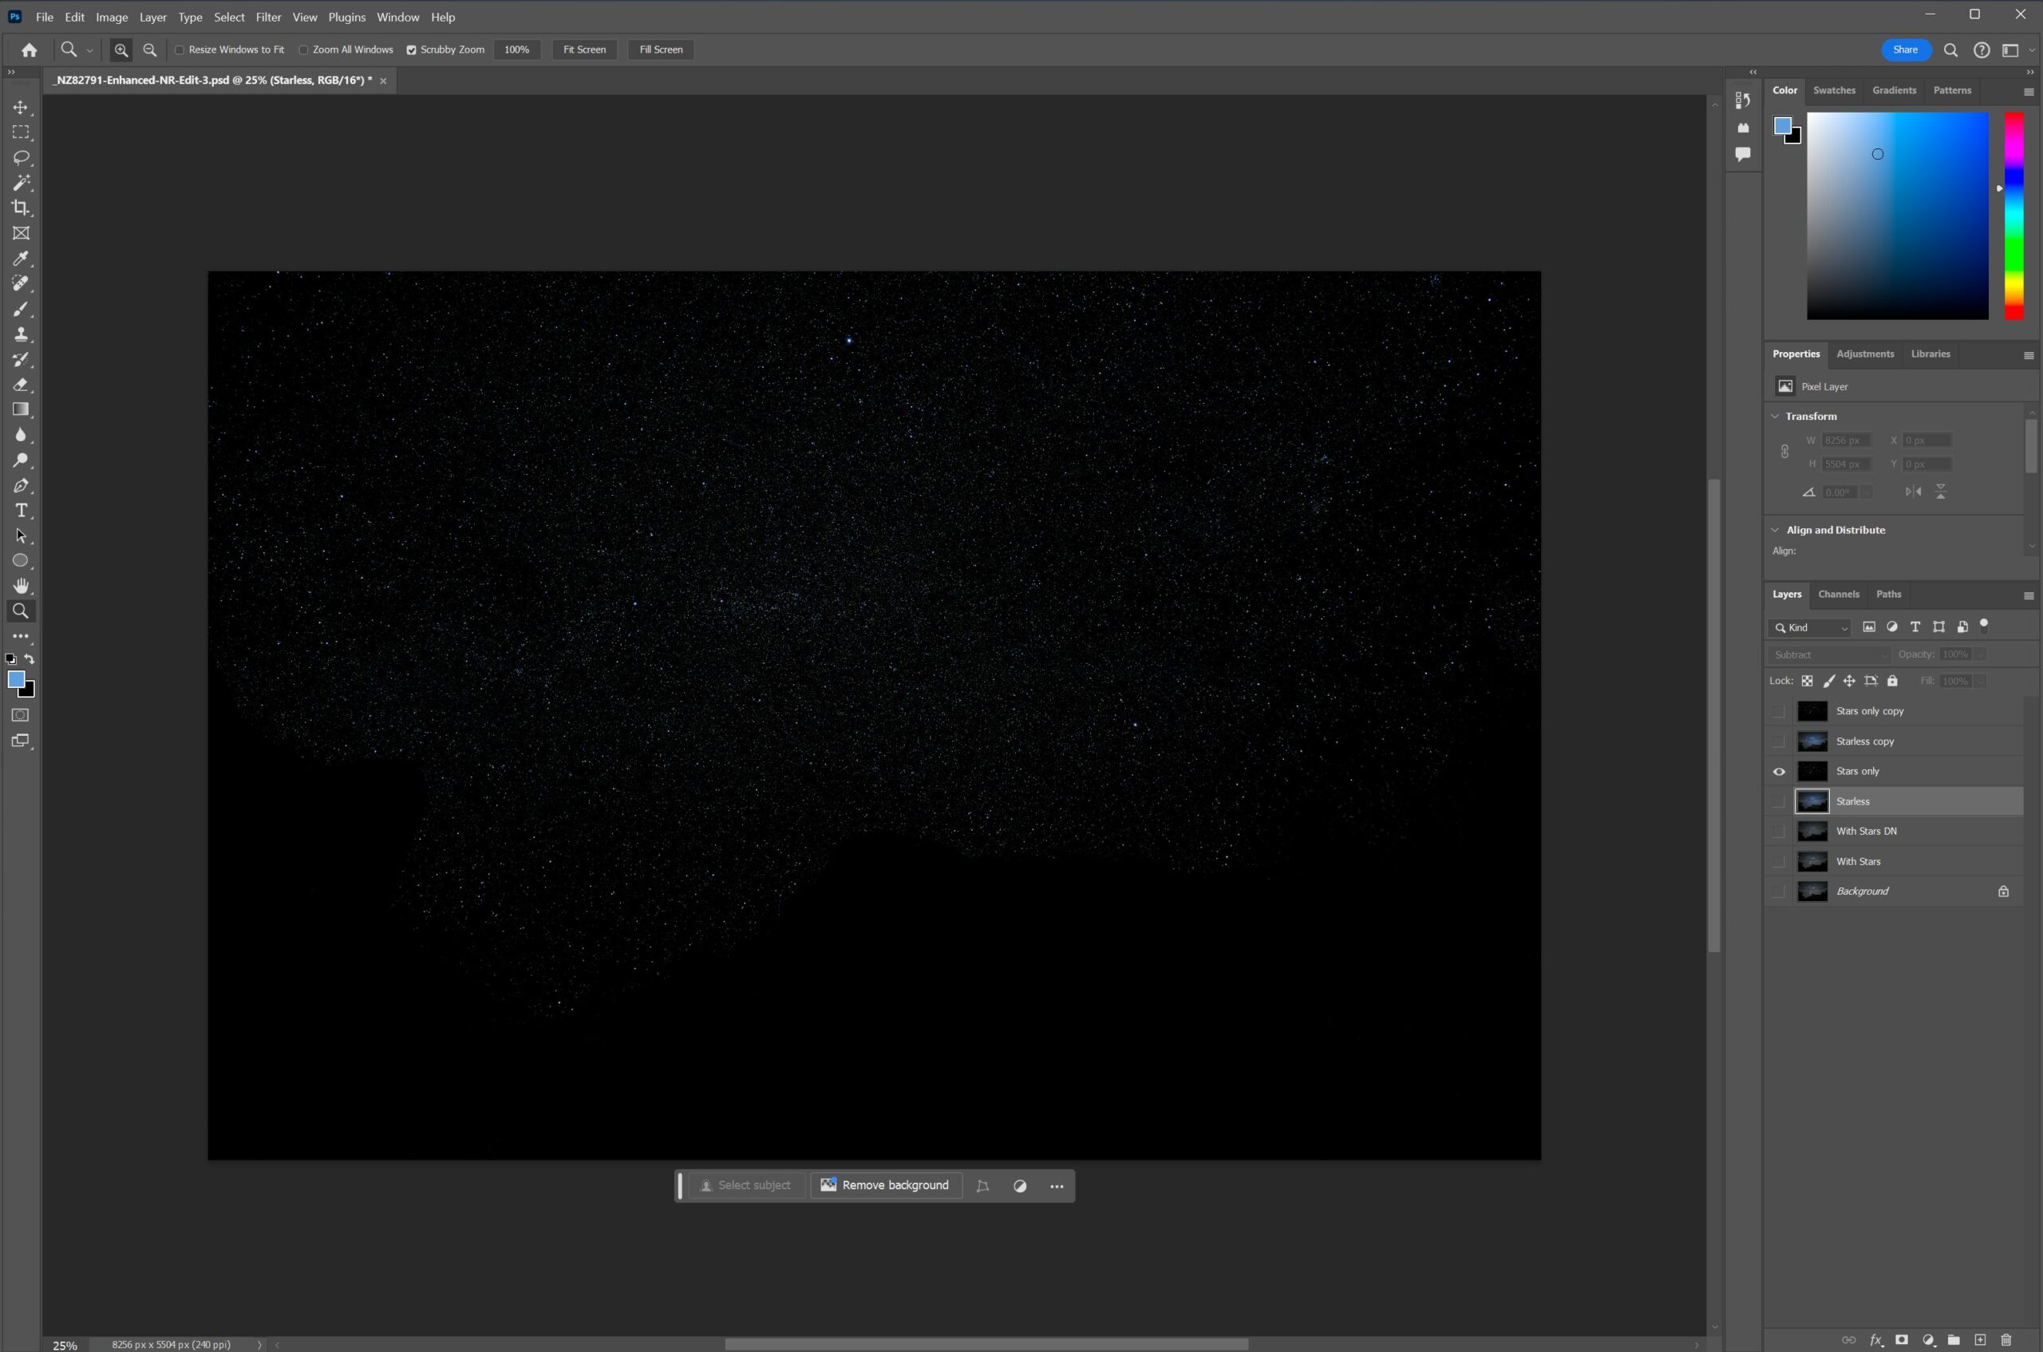Open the Zoom tool preset picker

click(89, 51)
